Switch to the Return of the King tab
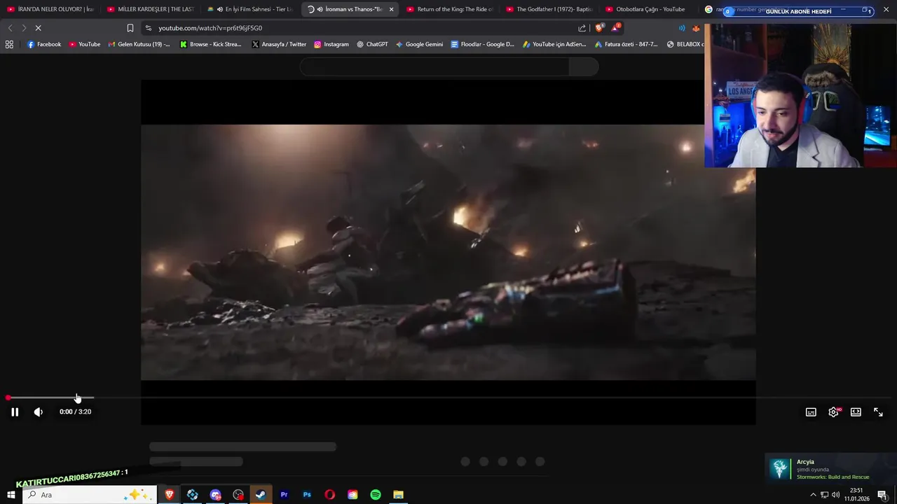Viewport: 897px width, 504px height. point(450,9)
